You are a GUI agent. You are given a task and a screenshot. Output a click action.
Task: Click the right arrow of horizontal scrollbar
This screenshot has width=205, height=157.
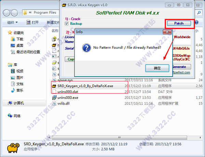point(200,138)
